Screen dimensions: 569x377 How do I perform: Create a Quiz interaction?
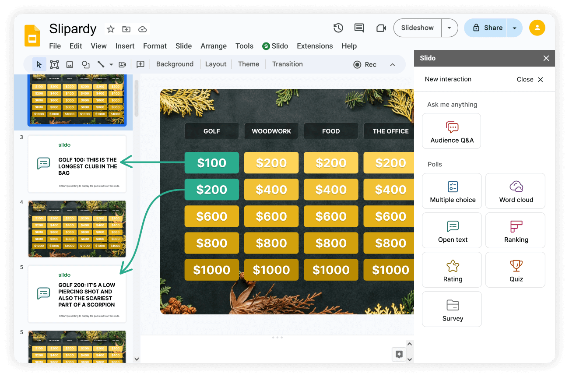tap(515, 270)
